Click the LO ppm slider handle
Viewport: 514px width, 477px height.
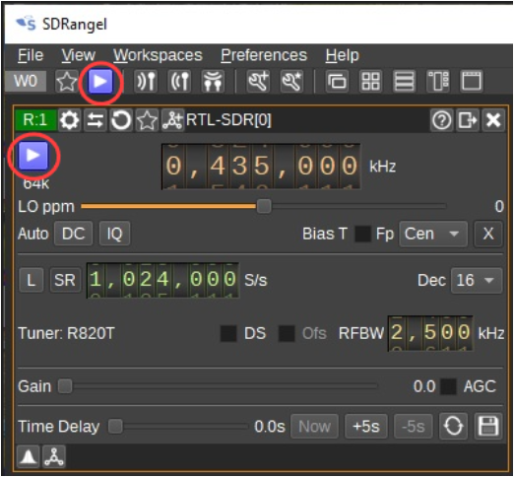click(264, 207)
